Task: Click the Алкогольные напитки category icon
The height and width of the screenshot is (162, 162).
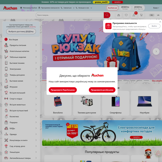Action: point(6,51)
